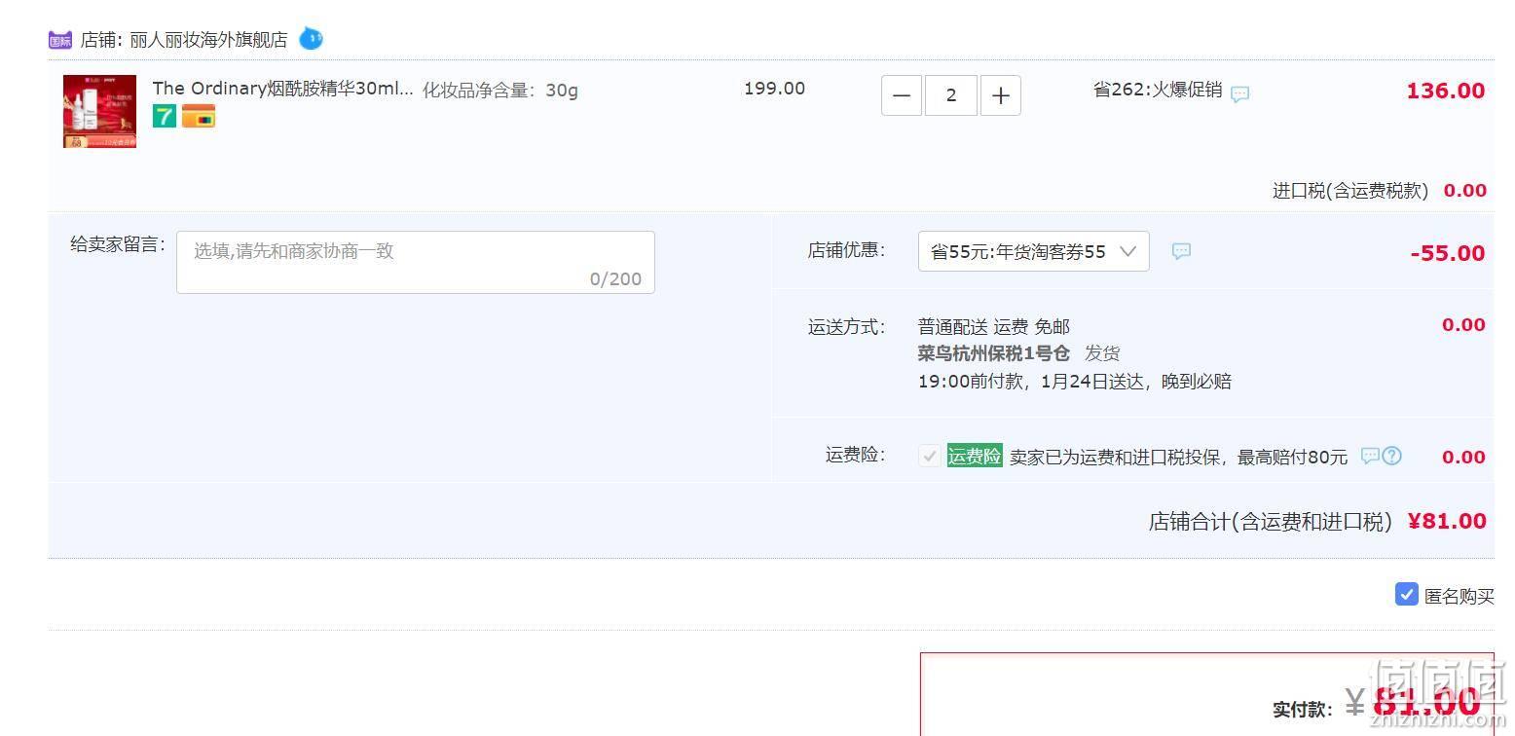Click comment icon beside the coupon dropdown
Image resolution: width=1515 pixels, height=736 pixels.
(1181, 251)
